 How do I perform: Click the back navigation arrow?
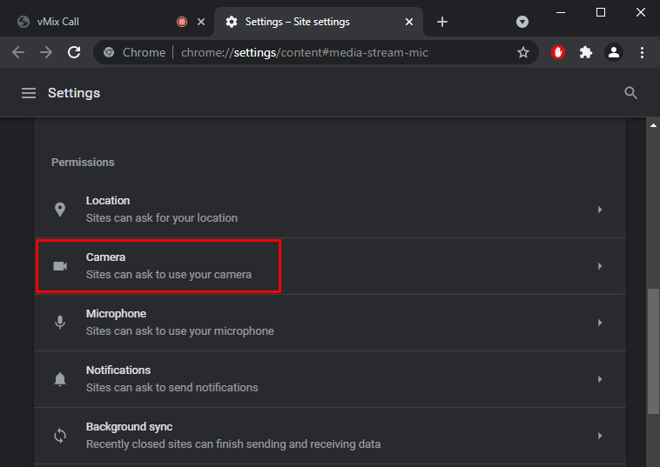click(18, 52)
